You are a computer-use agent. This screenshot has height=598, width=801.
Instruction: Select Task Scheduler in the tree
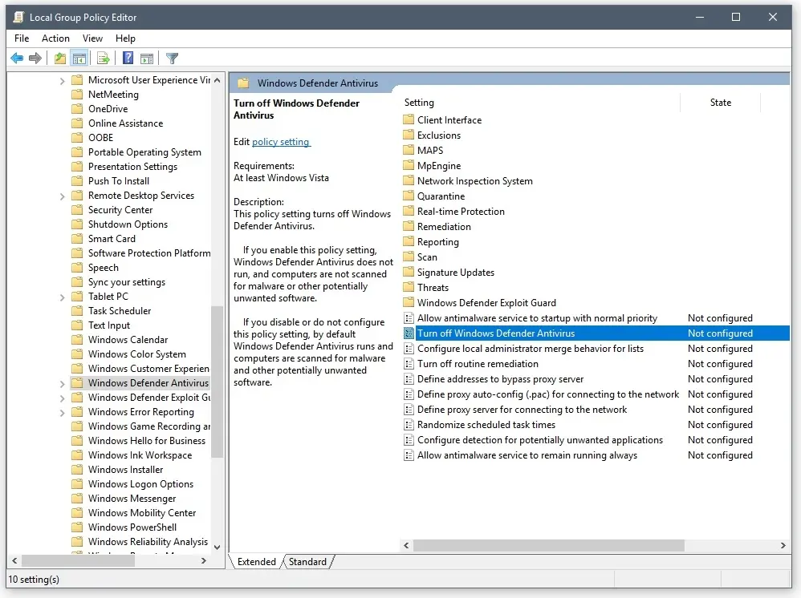click(120, 311)
